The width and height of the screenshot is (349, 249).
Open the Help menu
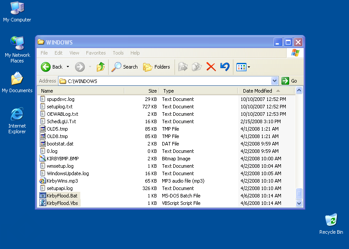point(135,53)
